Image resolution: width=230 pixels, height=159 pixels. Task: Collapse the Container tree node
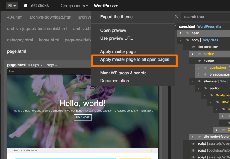pyautogui.click(x=205, y=95)
